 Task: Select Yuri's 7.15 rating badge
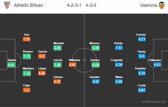27,39
